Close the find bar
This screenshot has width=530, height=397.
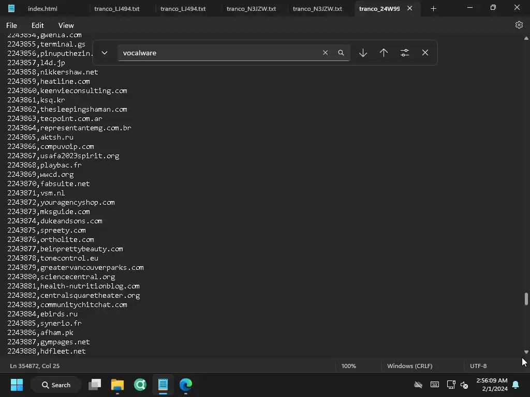(425, 53)
